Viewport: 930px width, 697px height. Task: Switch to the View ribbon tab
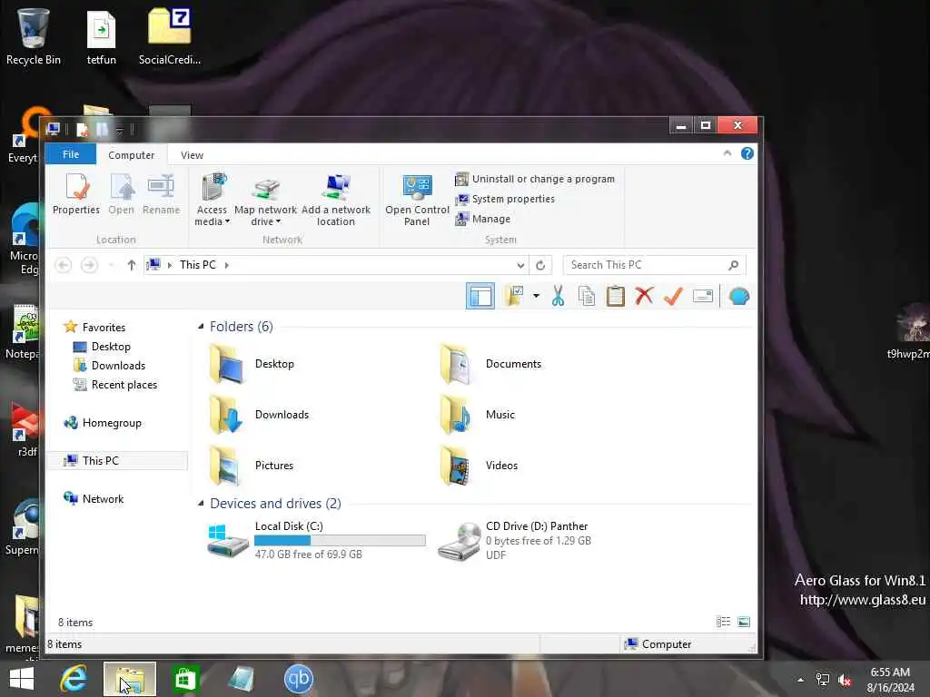192,154
